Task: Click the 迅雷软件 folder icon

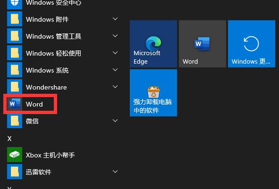Action: pos(15,172)
